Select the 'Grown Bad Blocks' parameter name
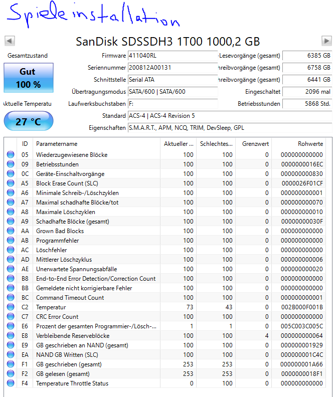The height and width of the screenshot is (397, 333). [60, 231]
